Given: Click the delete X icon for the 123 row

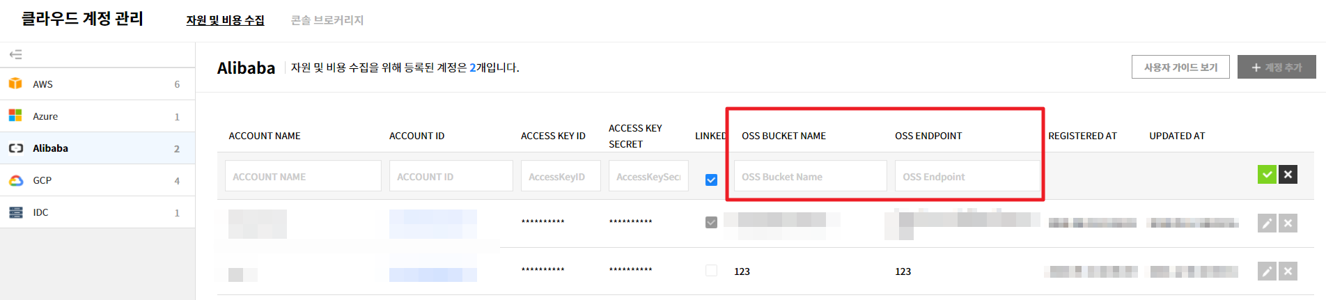Looking at the screenshot, I should click(x=1288, y=271).
